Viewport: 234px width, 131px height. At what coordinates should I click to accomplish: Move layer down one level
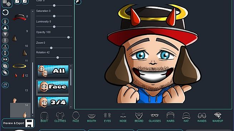coord(5,34)
